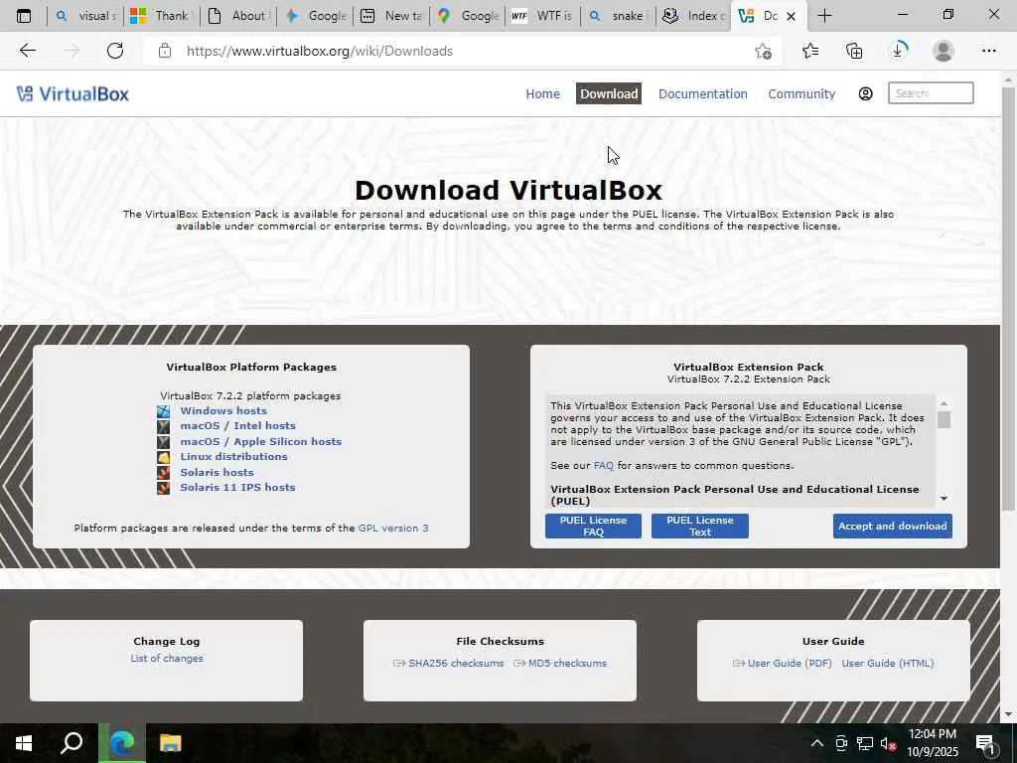Click the PUEL License FAQ button
Image resolution: width=1017 pixels, height=763 pixels.
coord(593,527)
